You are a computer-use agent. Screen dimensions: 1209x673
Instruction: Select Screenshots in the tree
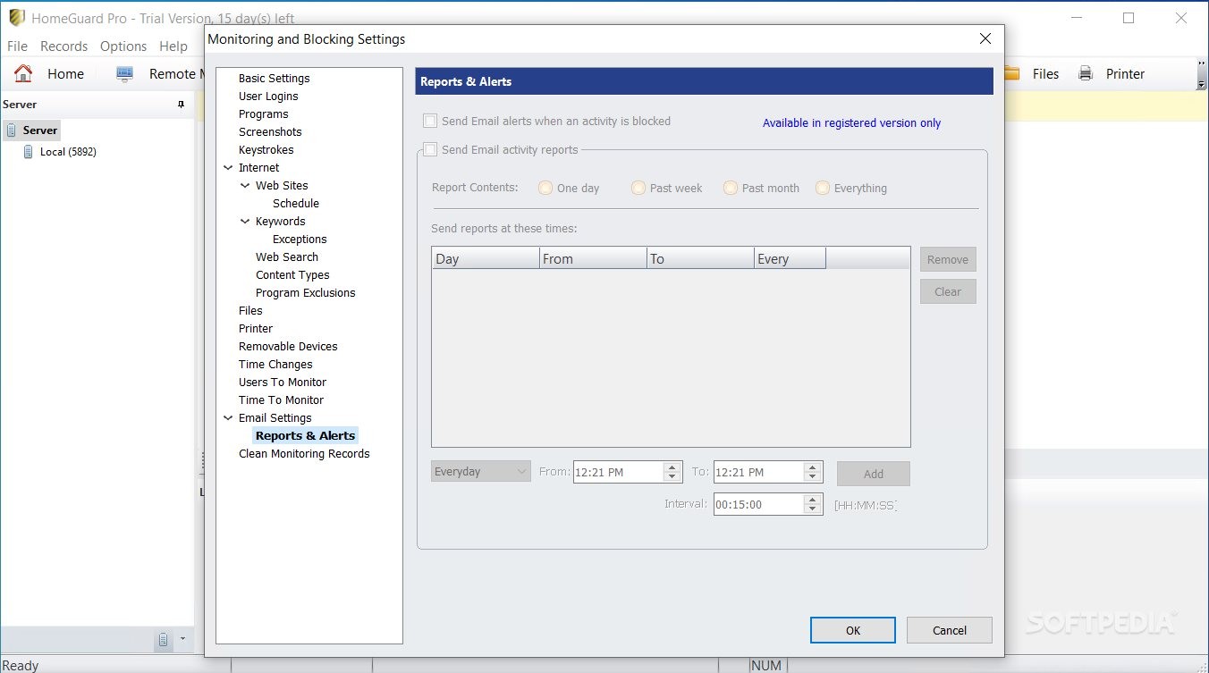pos(270,132)
